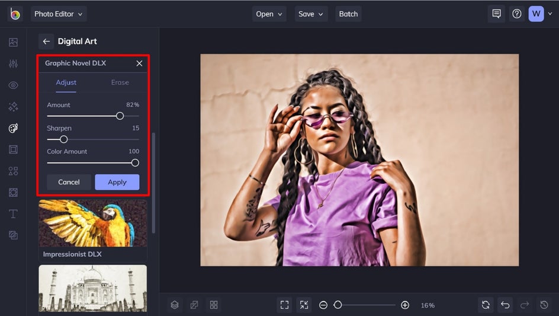
Task: Click the BeFunky logo icon
Action: pos(15,14)
